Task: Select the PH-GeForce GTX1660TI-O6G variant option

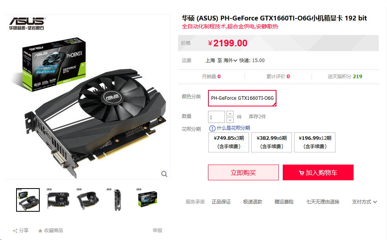Action: click(x=242, y=98)
